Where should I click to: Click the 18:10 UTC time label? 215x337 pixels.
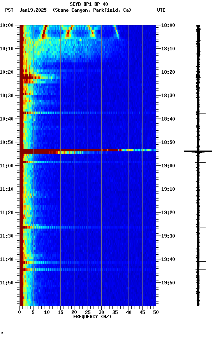(168, 49)
